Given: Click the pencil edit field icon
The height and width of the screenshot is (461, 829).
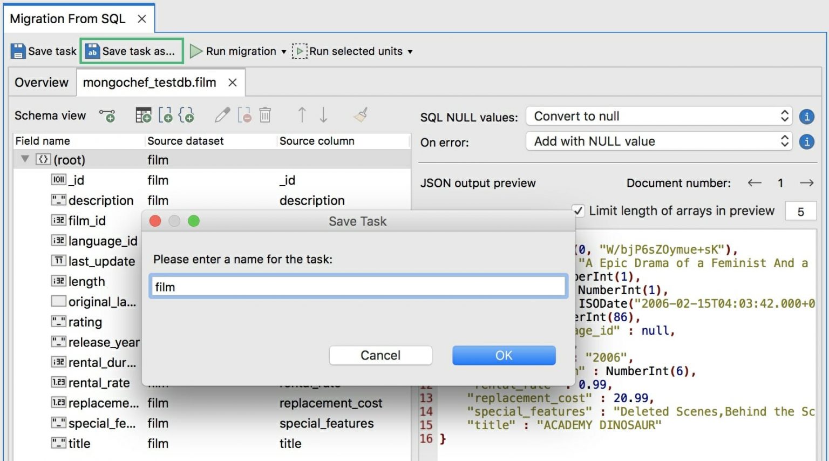Looking at the screenshot, I should (x=222, y=115).
